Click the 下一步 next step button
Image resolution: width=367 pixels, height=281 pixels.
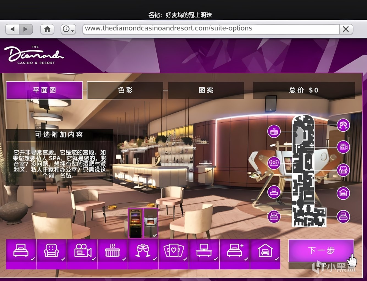pos(321,250)
